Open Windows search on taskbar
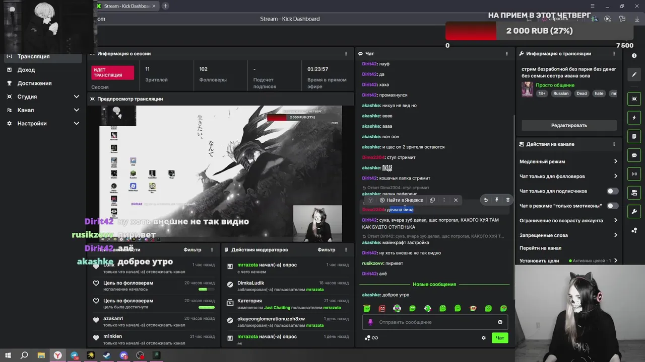The height and width of the screenshot is (362, 645). coord(24,355)
